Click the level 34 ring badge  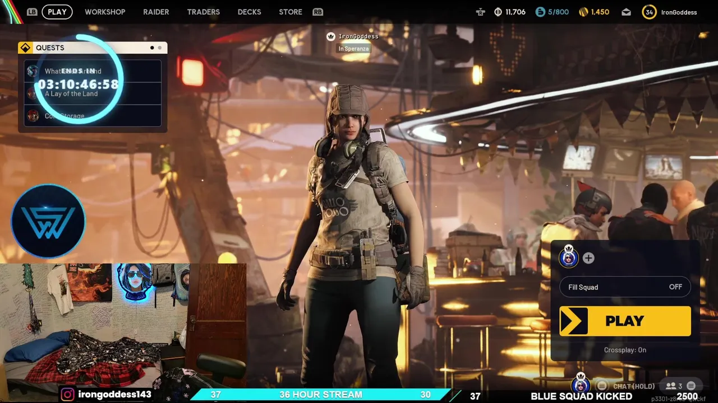tap(649, 12)
